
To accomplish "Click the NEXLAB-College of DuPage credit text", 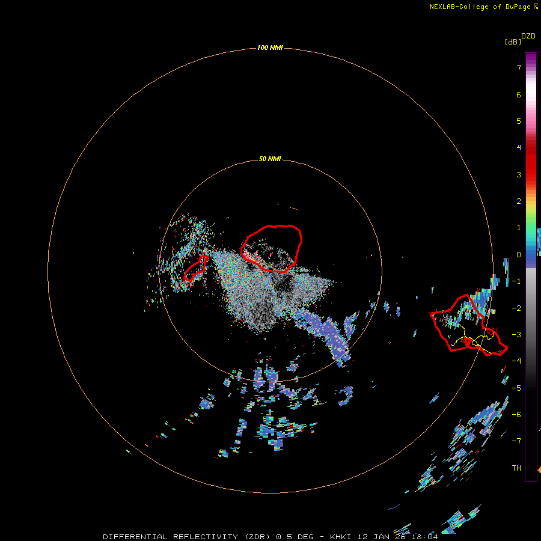I will click(x=483, y=7).
